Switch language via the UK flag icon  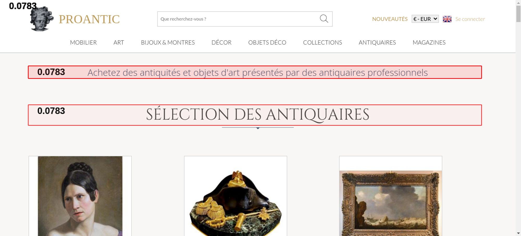[447, 19]
